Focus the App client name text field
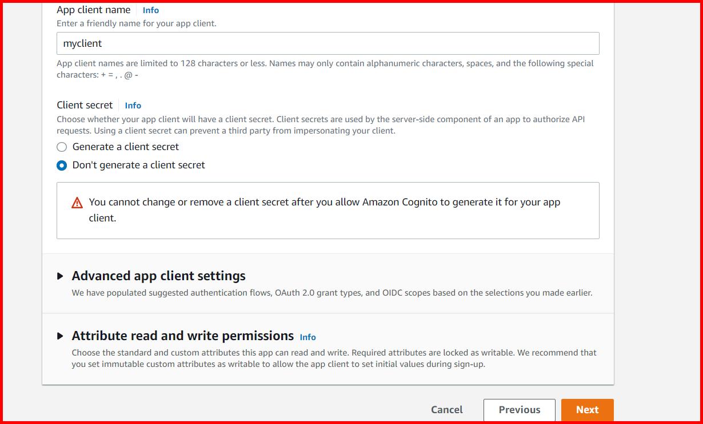The width and height of the screenshot is (703, 424). [x=327, y=43]
